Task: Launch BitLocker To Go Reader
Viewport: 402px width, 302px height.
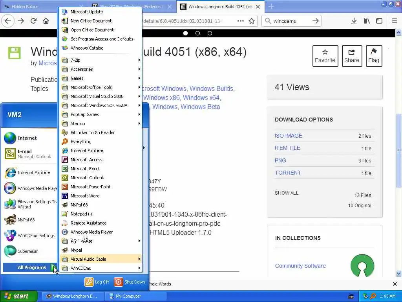Action: pos(100,133)
